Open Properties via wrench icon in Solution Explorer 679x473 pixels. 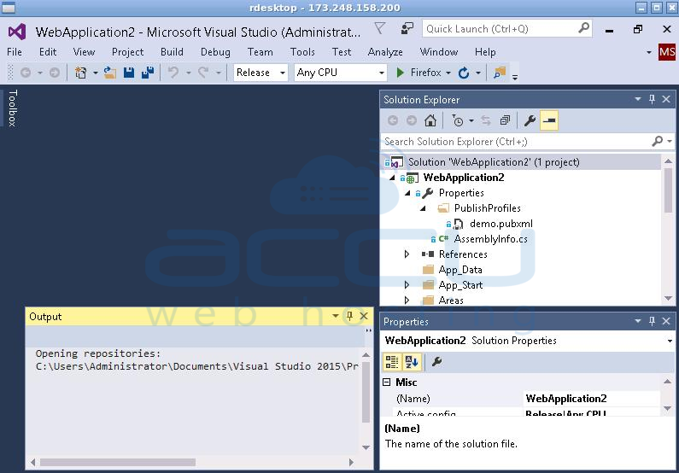pyautogui.click(x=530, y=120)
